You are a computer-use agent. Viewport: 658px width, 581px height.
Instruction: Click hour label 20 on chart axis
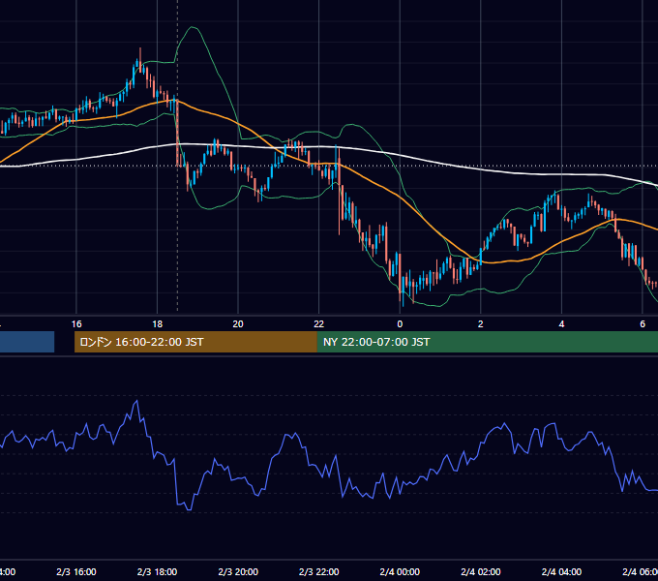click(x=238, y=324)
